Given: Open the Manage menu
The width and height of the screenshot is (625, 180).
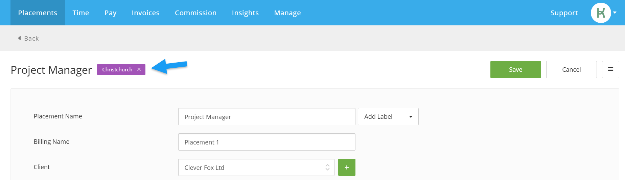Looking at the screenshot, I should [x=287, y=13].
